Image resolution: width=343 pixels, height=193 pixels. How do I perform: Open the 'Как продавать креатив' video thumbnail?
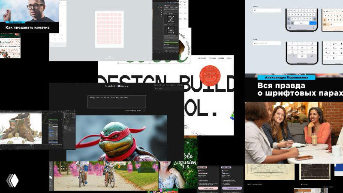(29, 16)
